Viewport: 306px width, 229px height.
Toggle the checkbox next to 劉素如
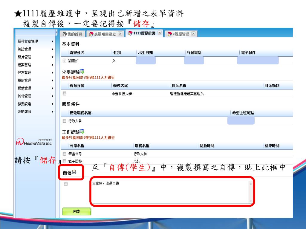click(65, 61)
